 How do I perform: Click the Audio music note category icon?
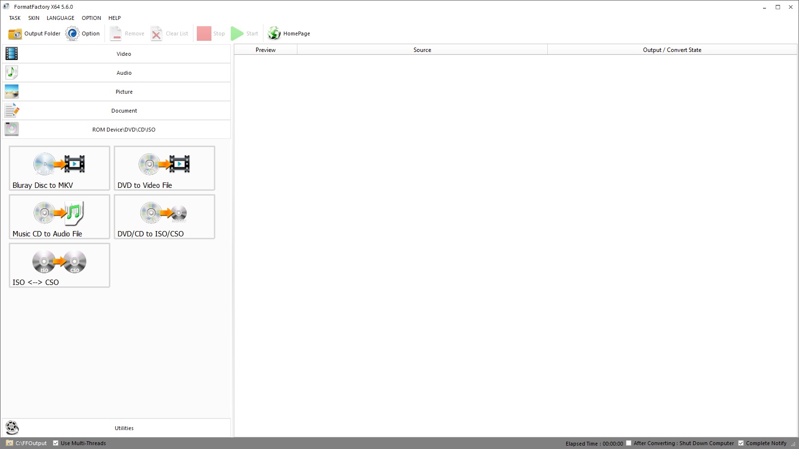pyautogui.click(x=12, y=72)
